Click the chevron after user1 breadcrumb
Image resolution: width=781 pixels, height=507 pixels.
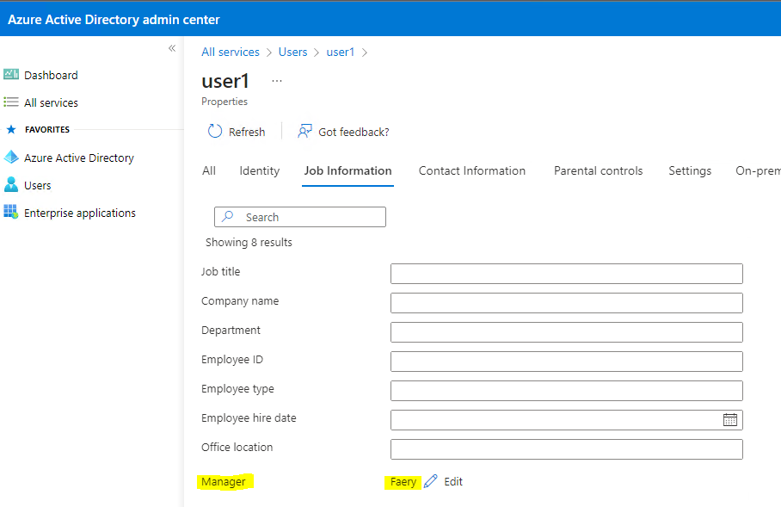(x=364, y=53)
